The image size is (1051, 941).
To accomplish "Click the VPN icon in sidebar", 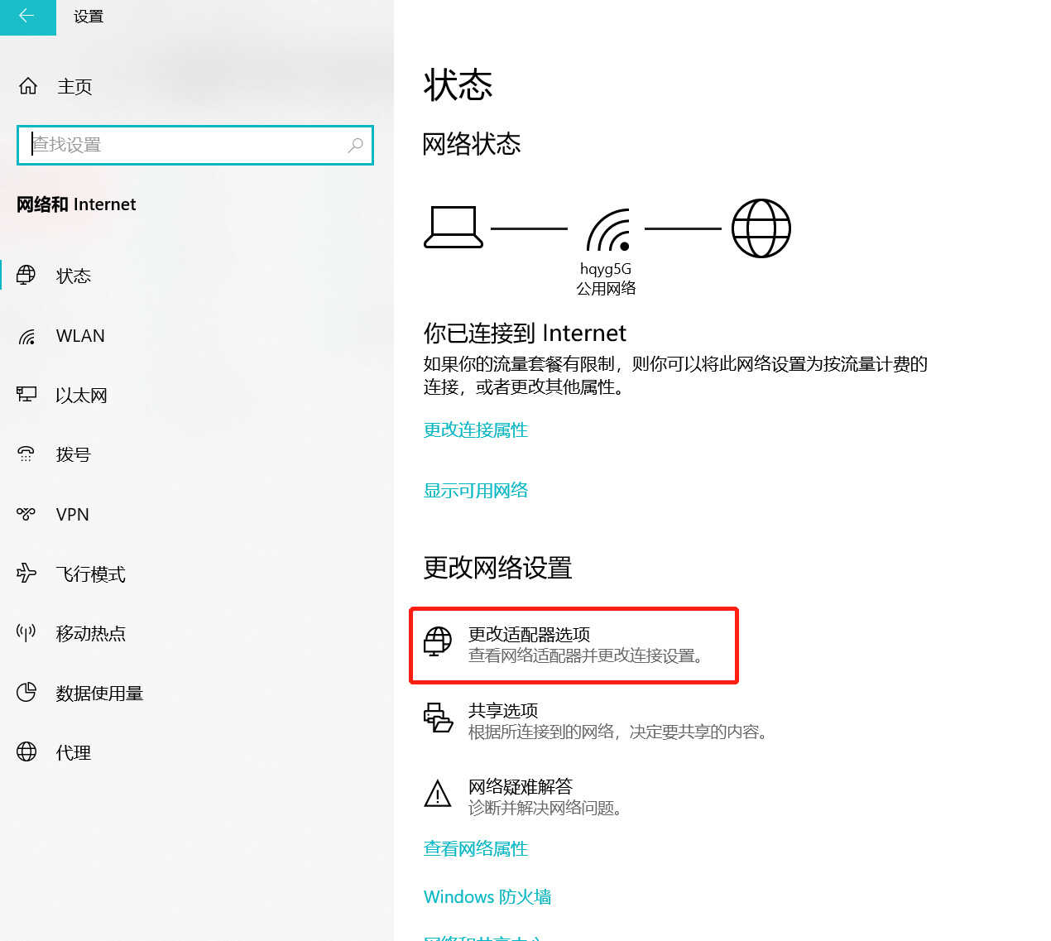I will pos(26,514).
